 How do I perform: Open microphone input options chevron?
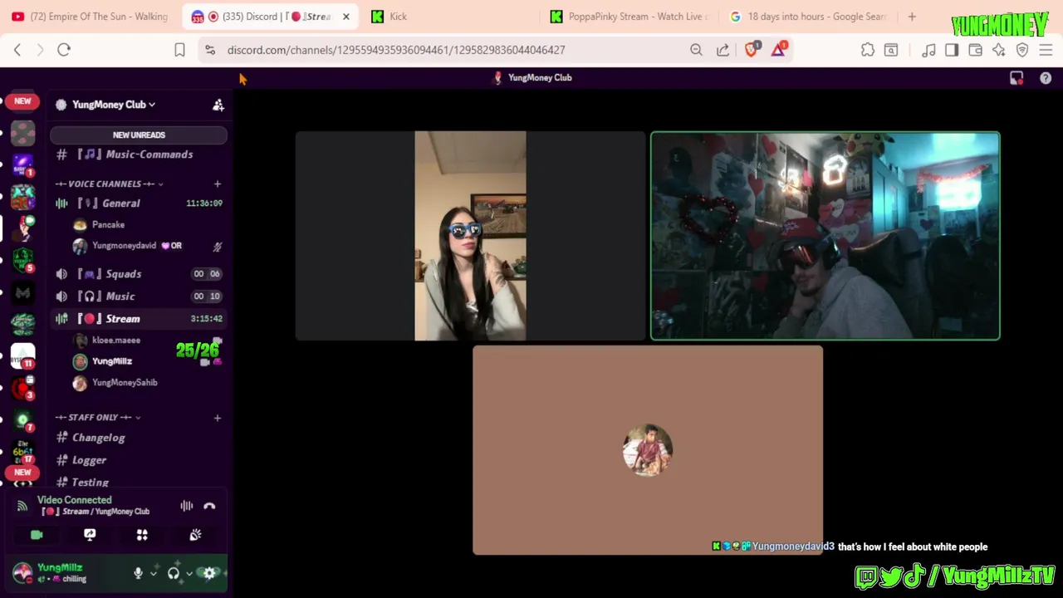154,573
